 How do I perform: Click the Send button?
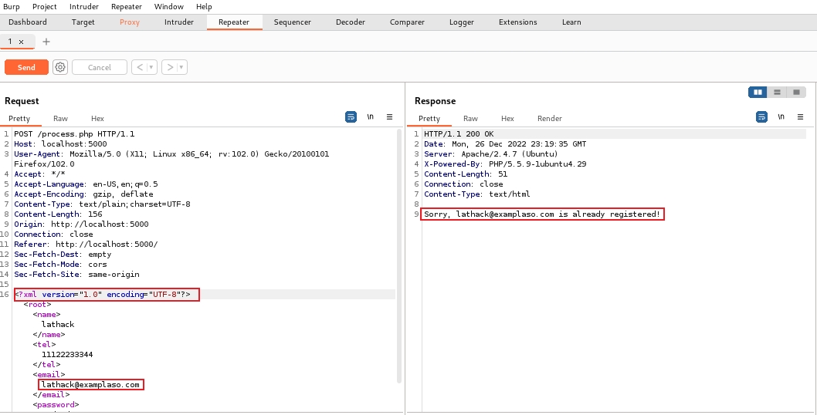coord(26,67)
